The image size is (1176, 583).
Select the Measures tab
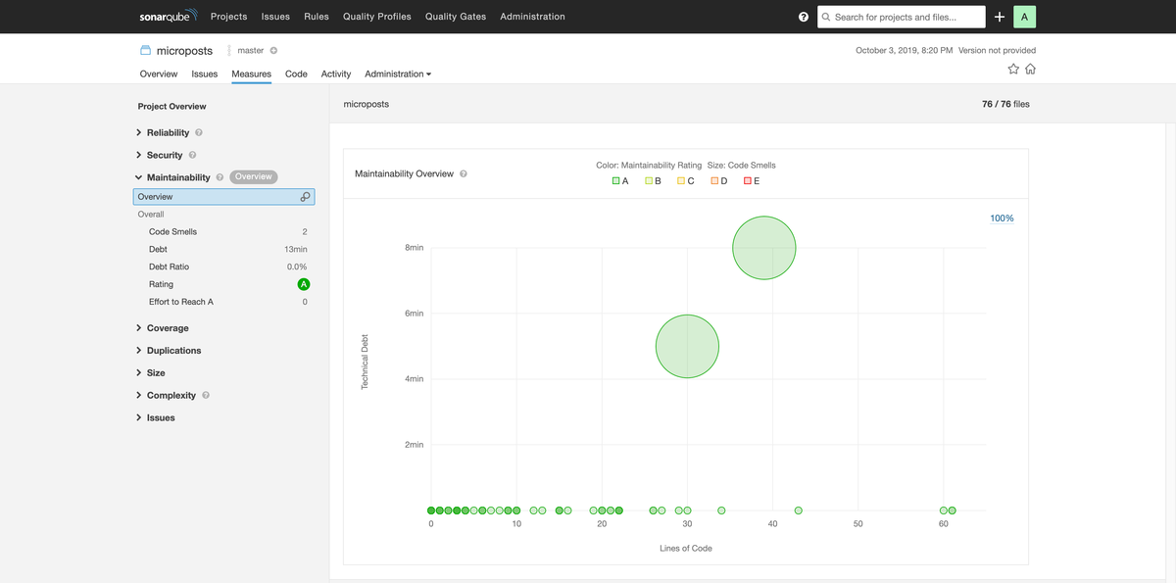[252, 73]
